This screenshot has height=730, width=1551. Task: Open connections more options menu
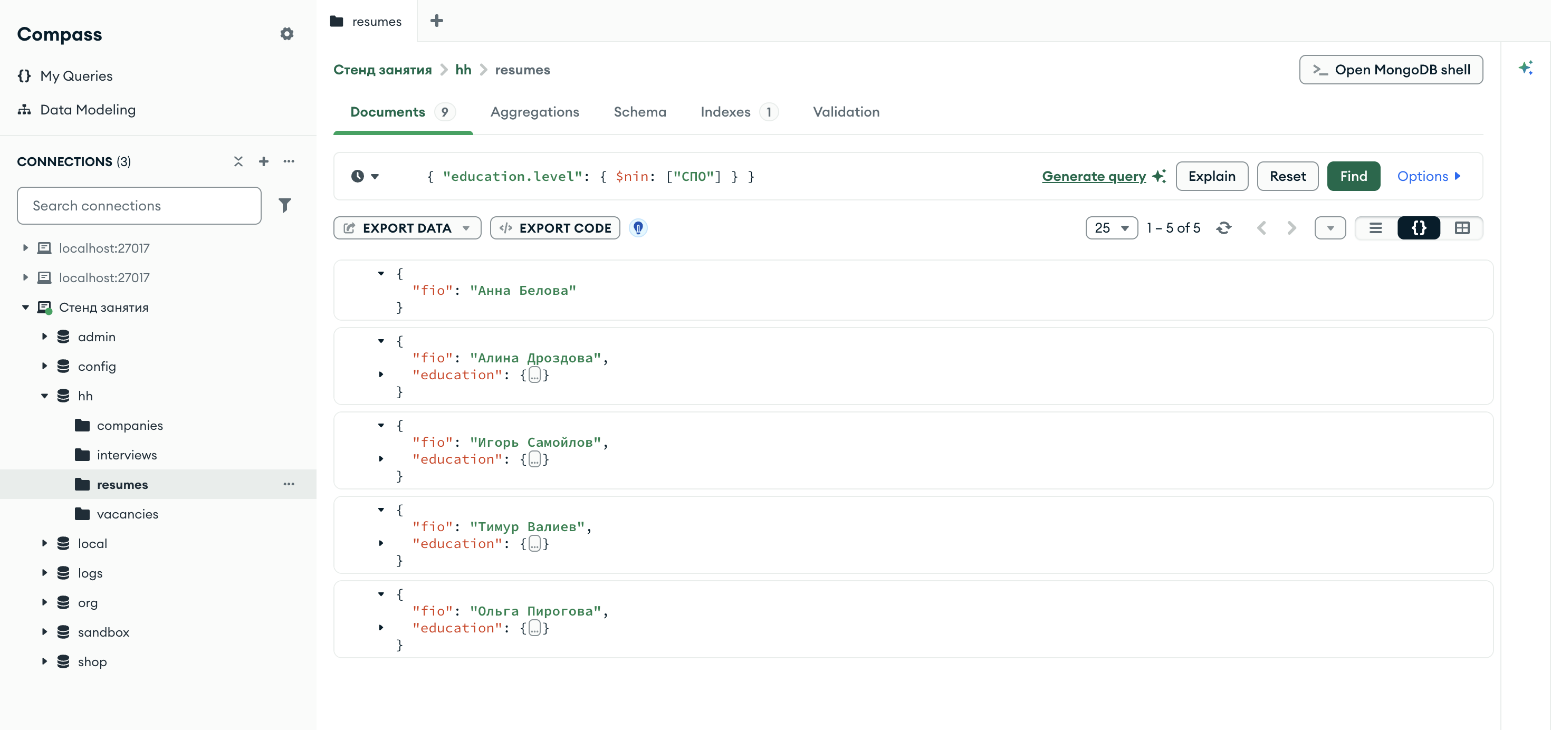point(289,161)
